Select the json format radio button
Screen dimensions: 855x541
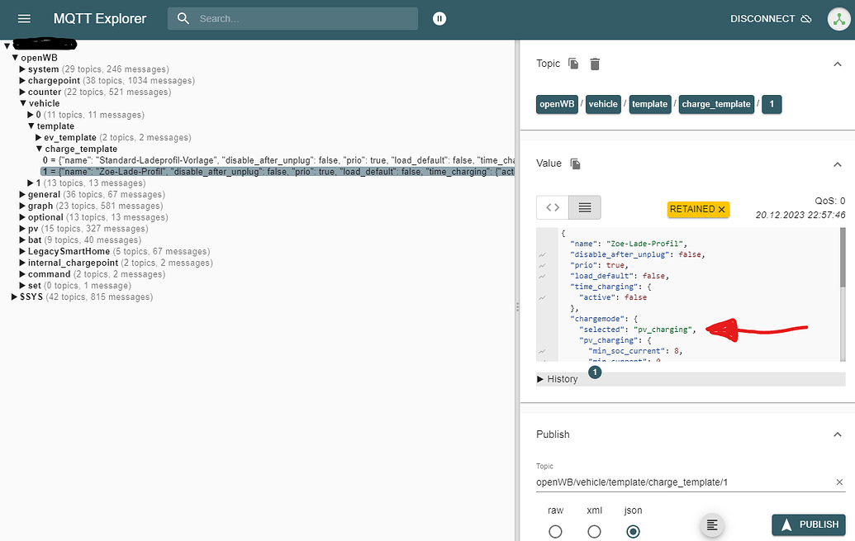[633, 531]
